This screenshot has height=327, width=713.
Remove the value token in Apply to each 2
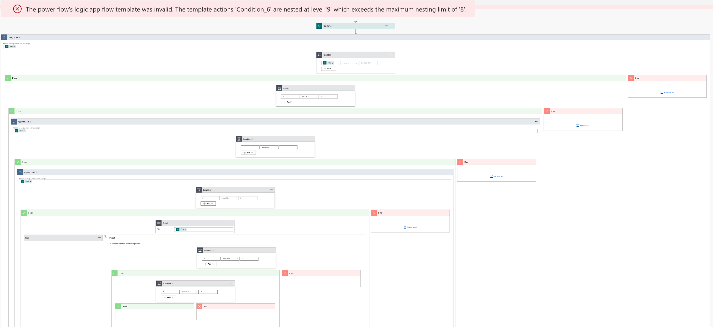coord(24,131)
